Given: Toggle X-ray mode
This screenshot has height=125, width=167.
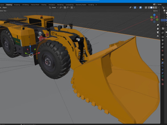Looking at the screenshot, I should pos(146,8).
